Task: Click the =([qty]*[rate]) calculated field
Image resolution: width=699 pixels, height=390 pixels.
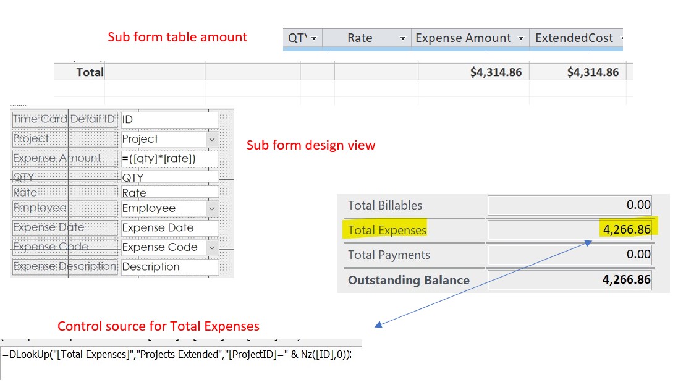Action: click(167, 158)
